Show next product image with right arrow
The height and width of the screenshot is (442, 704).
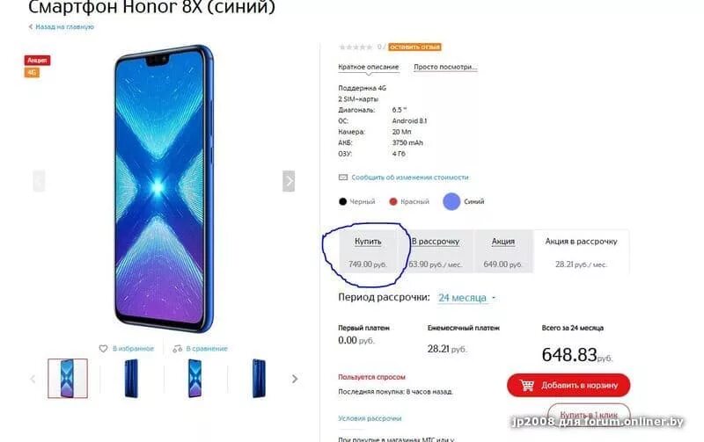click(x=289, y=181)
